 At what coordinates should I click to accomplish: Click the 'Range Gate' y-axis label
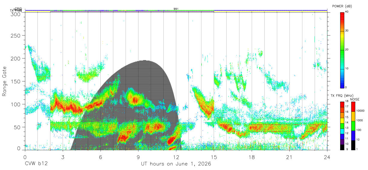pyautogui.click(x=4, y=82)
